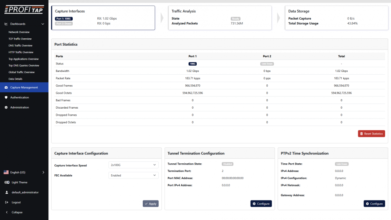Click the default_administrator user icon
391x220 pixels.
pyautogui.click(x=7, y=192)
